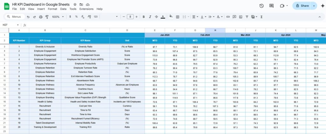The height and width of the screenshot is (134, 326).
Task: Redo the last action
Action: pyautogui.click(x=34, y=17)
